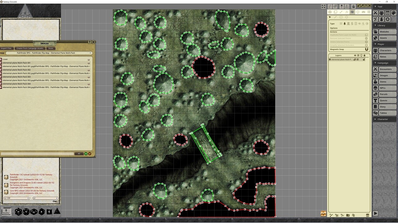This screenshot has height=223, width=398.
Task: Switch to the Store tab in Images window
Action: [x=51, y=48]
